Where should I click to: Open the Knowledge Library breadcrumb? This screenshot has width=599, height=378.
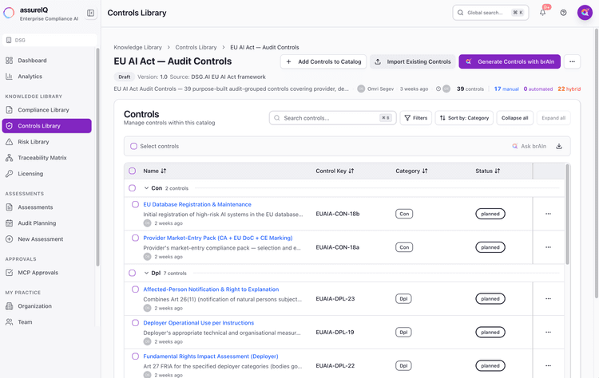click(137, 47)
